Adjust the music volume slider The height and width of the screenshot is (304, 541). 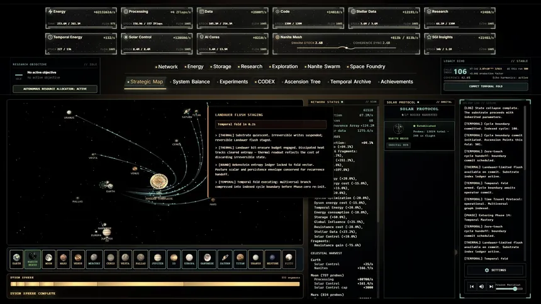point(510,289)
